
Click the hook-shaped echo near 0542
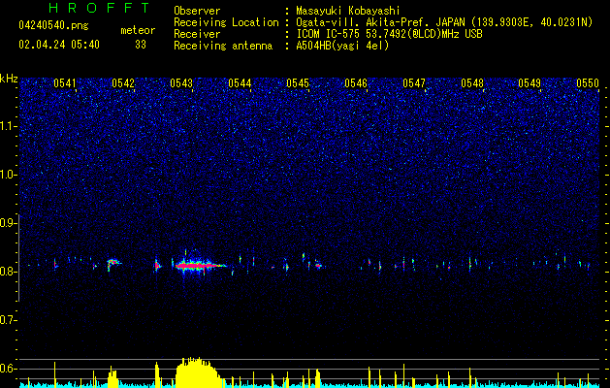coord(113,264)
